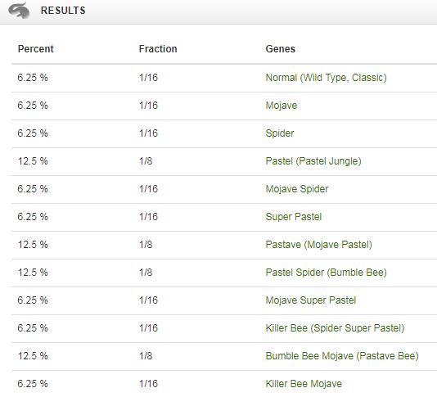Click the Genes column header
The width and height of the screenshot is (437, 406).
281,49
